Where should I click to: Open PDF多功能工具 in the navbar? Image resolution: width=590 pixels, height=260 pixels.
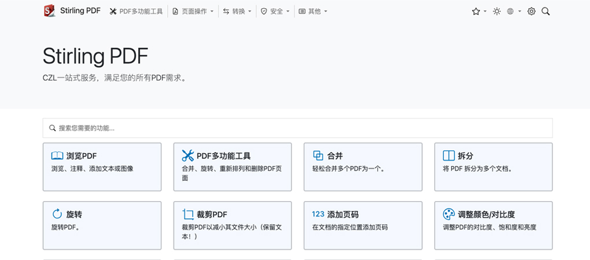tap(141, 12)
